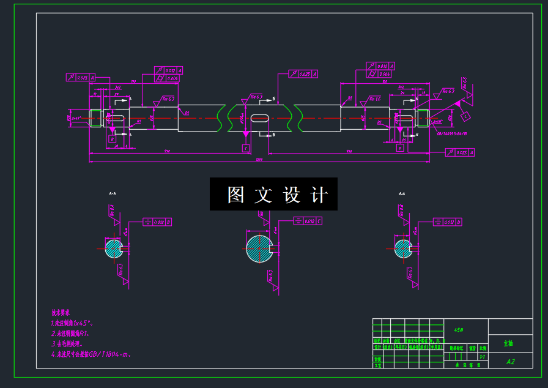Select the upper A section cutting arrow
Viewport: 548px width, 388px height.
click(x=123, y=100)
